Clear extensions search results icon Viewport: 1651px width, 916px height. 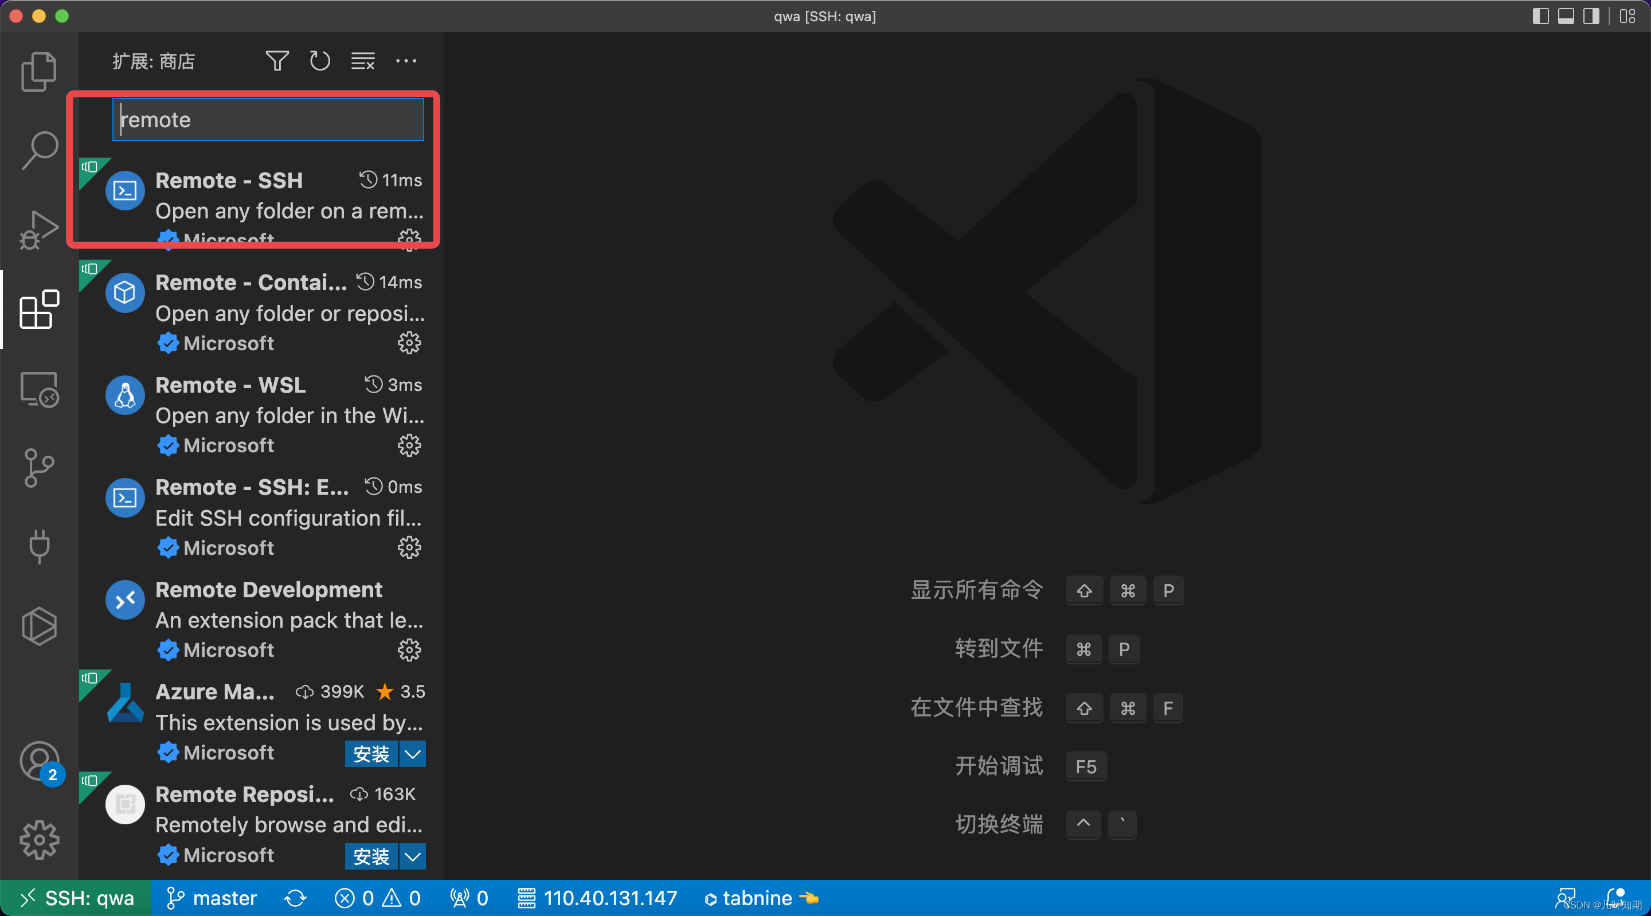363,61
